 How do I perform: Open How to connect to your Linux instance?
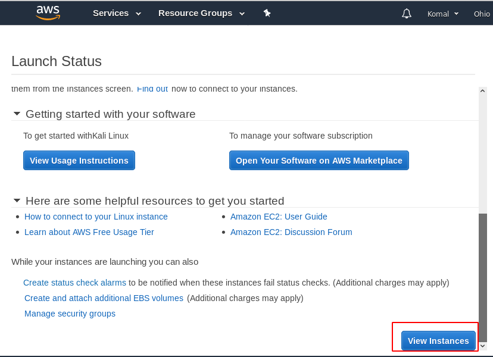96,217
